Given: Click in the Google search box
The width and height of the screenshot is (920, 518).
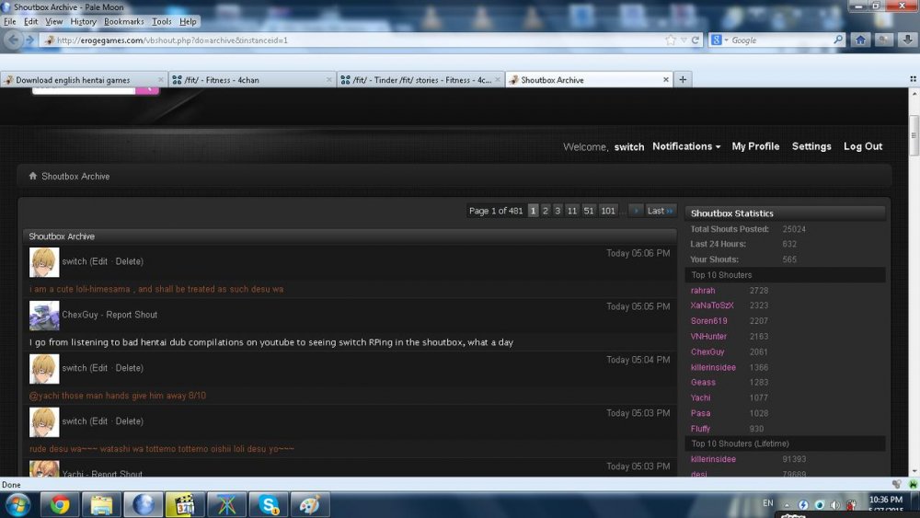Looking at the screenshot, I should pyautogui.click(x=782, y=40).
